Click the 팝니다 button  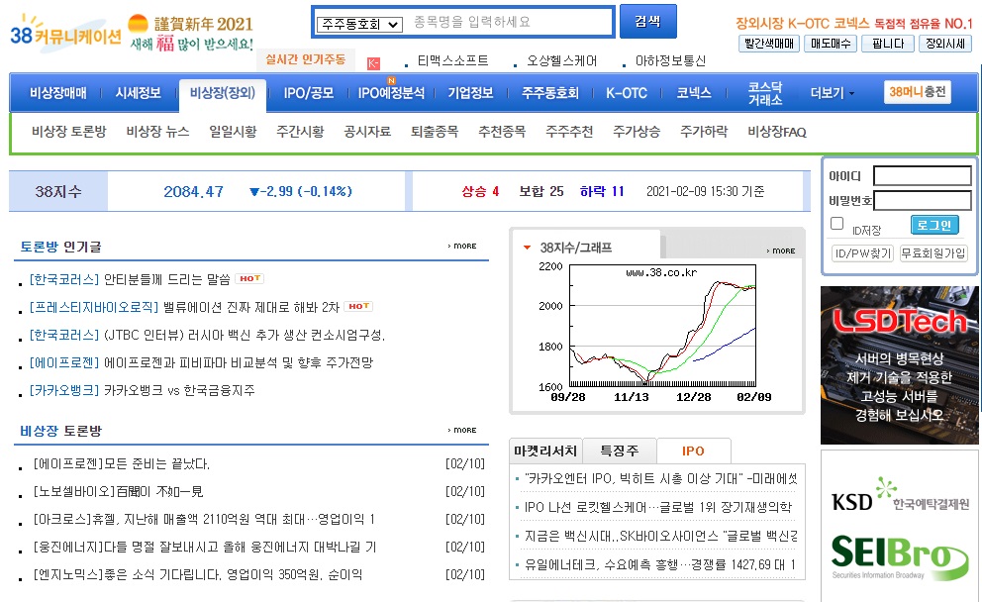click(887, 44)
